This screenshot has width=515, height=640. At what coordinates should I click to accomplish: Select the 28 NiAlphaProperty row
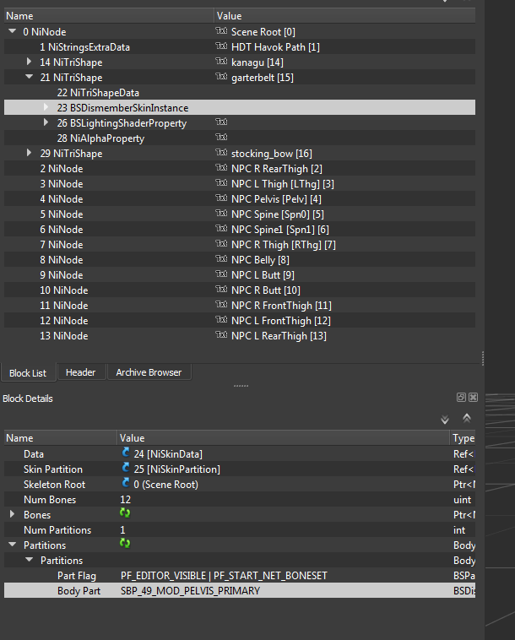[x=240, y=138]
